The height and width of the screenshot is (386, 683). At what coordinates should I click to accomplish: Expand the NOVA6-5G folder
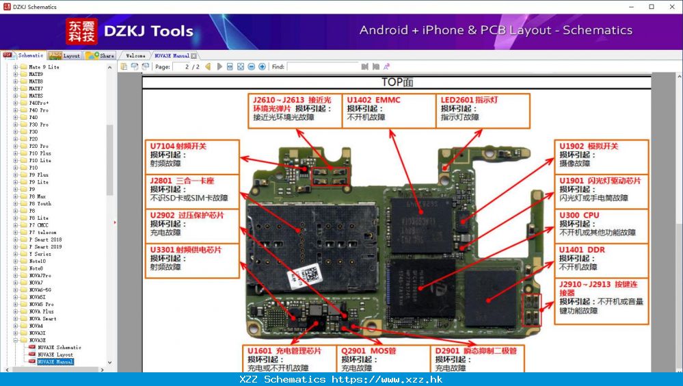[x=15, y=289]
